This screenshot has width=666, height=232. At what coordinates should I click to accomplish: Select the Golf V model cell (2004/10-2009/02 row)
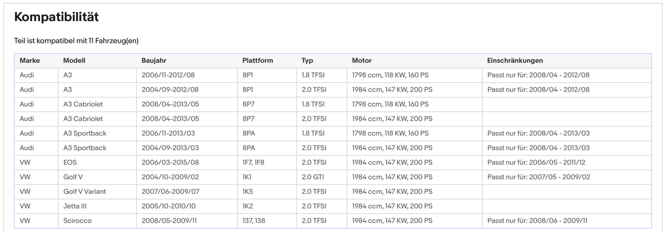[x=97, y=177]
